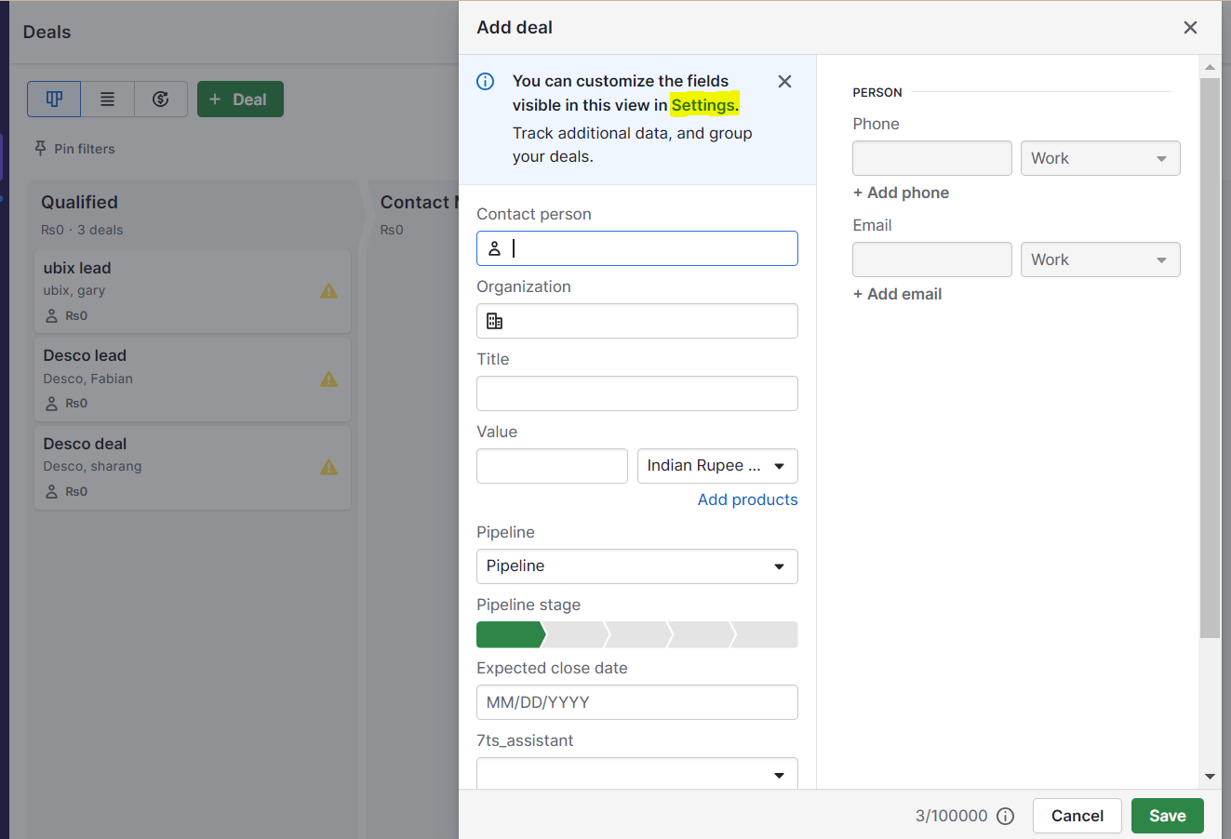Expand the Pipeline dropdown
This screenshot has height=839, width=1231.
pos(636,566)
